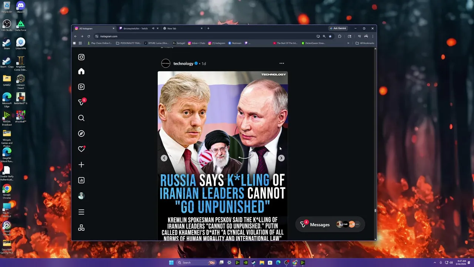Open profile avatar in Instagram sidebar
Screen dimensions: 474x267
(x=81, y=196)
